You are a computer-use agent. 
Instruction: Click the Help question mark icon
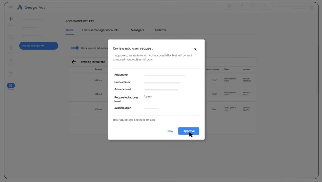pyautogui.click(x=253, y=6)
